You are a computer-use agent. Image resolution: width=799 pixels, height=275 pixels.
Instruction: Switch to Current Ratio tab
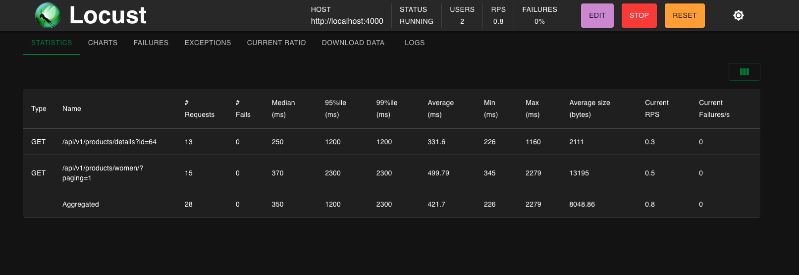pyautogui.click(x=276, y=43)
